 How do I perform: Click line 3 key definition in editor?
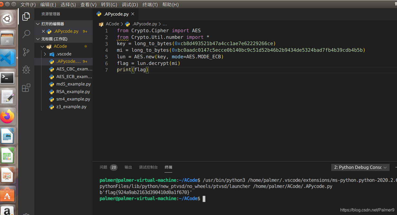pyautogui.click(x=196, y=44)
